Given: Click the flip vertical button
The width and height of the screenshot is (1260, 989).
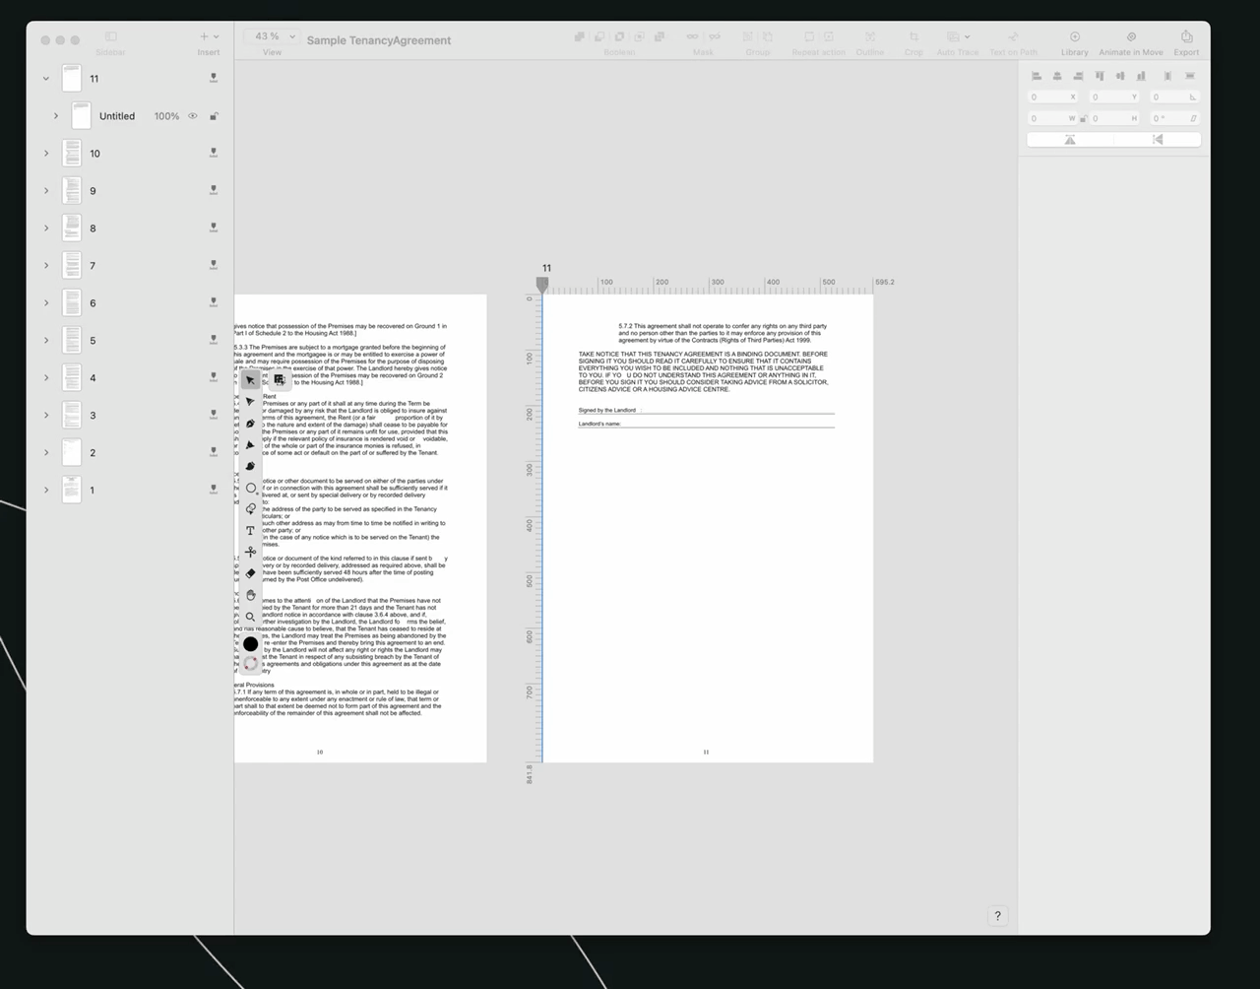Looking at the screenshot, I should click(x=1158, y=140).
